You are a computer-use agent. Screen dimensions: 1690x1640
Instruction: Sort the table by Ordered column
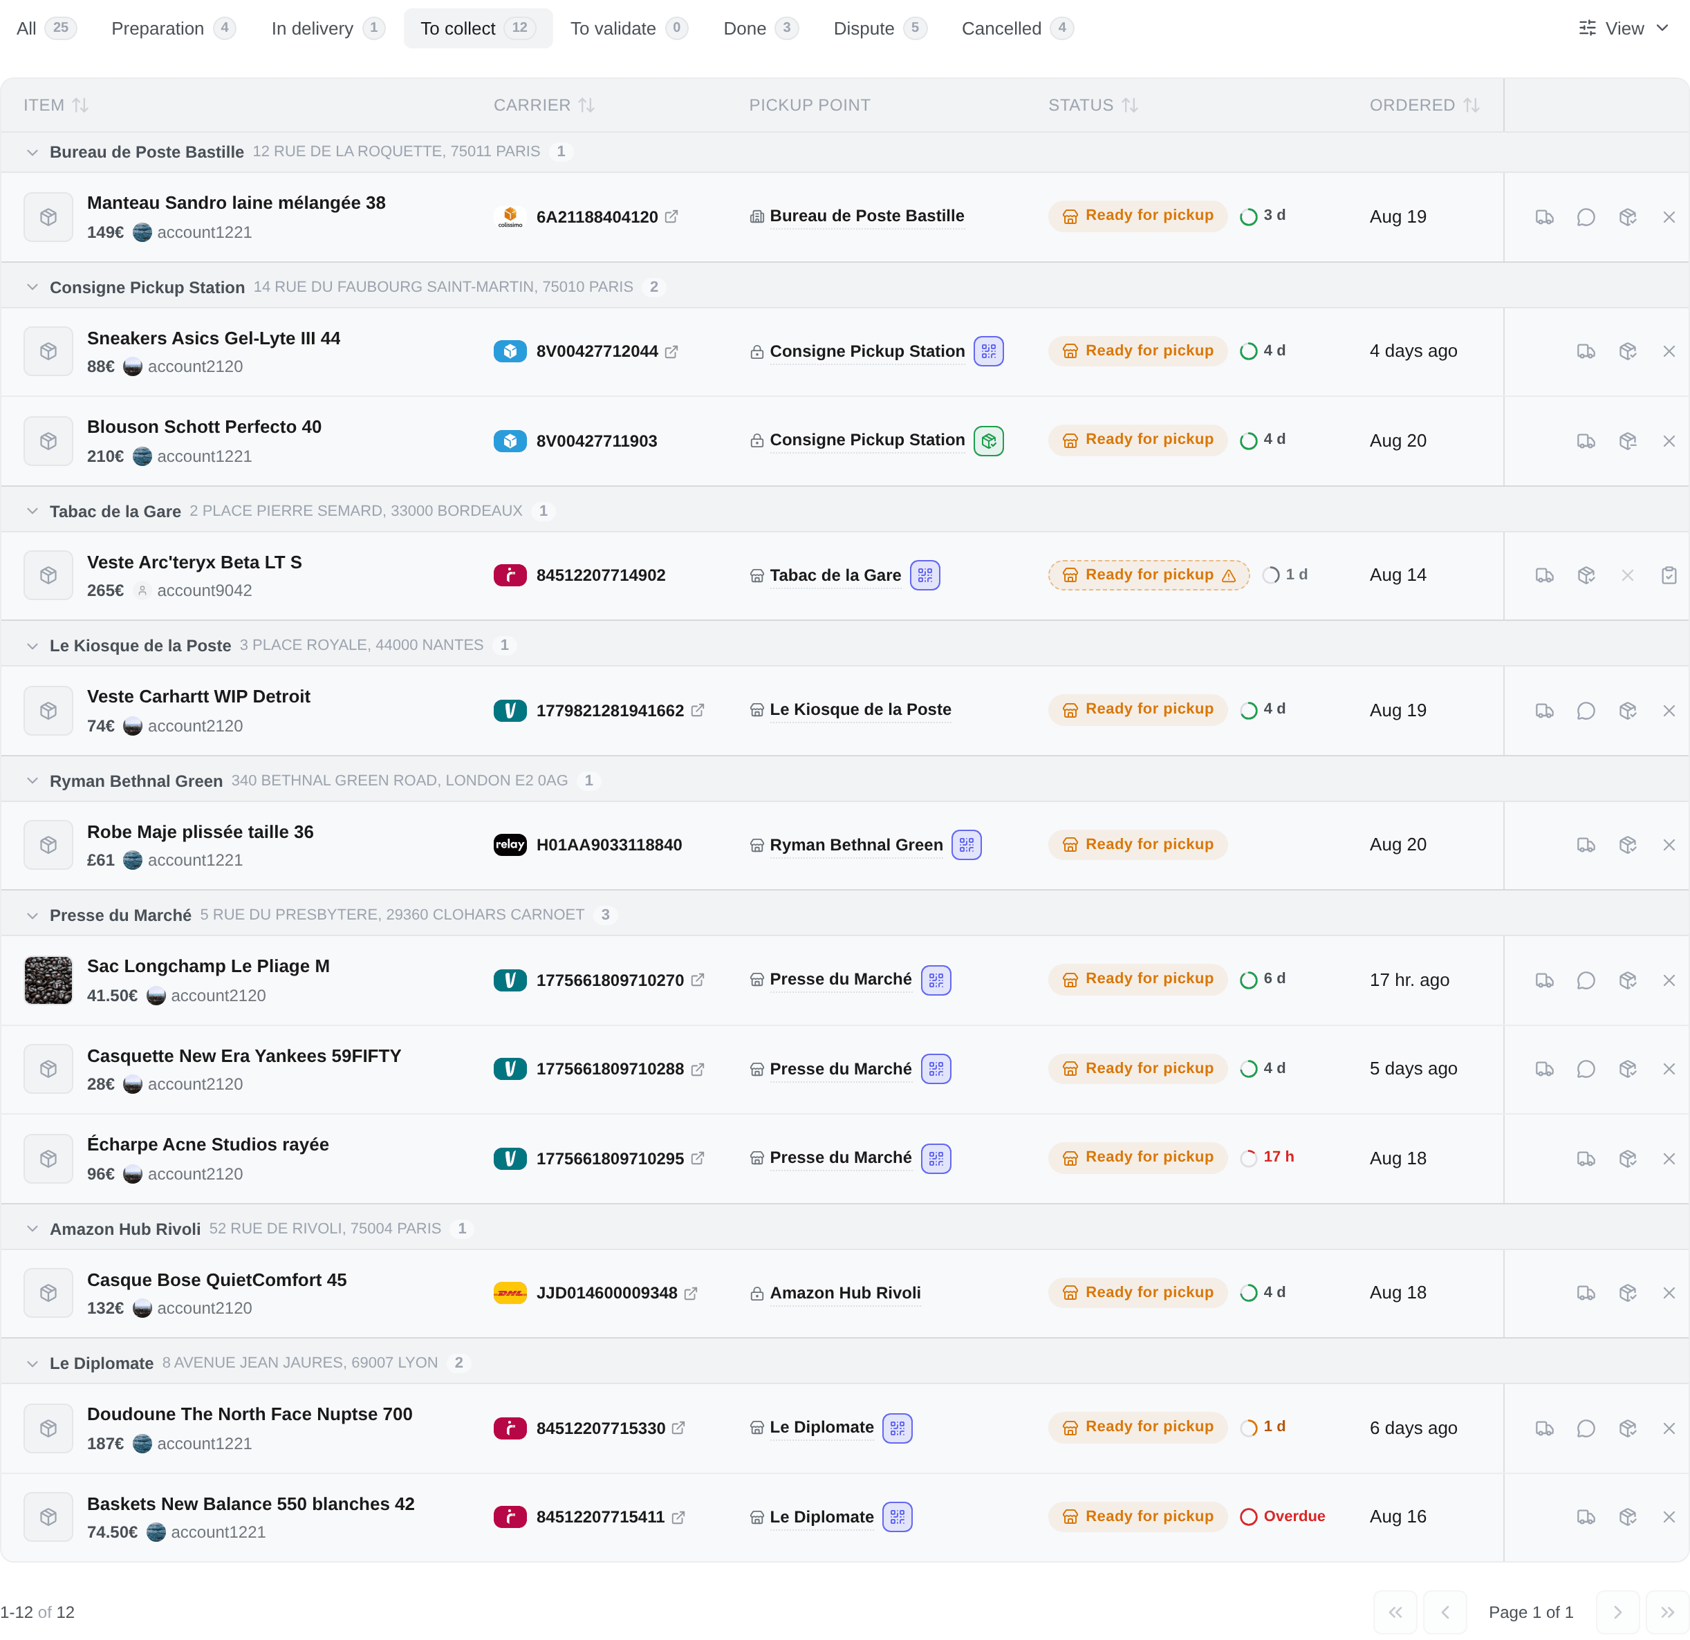coord(1424,105)
